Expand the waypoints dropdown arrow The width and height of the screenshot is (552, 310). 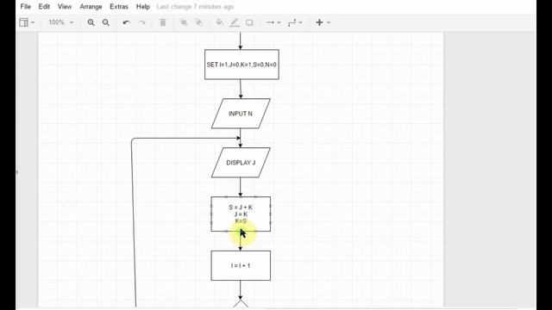[301, 22]
